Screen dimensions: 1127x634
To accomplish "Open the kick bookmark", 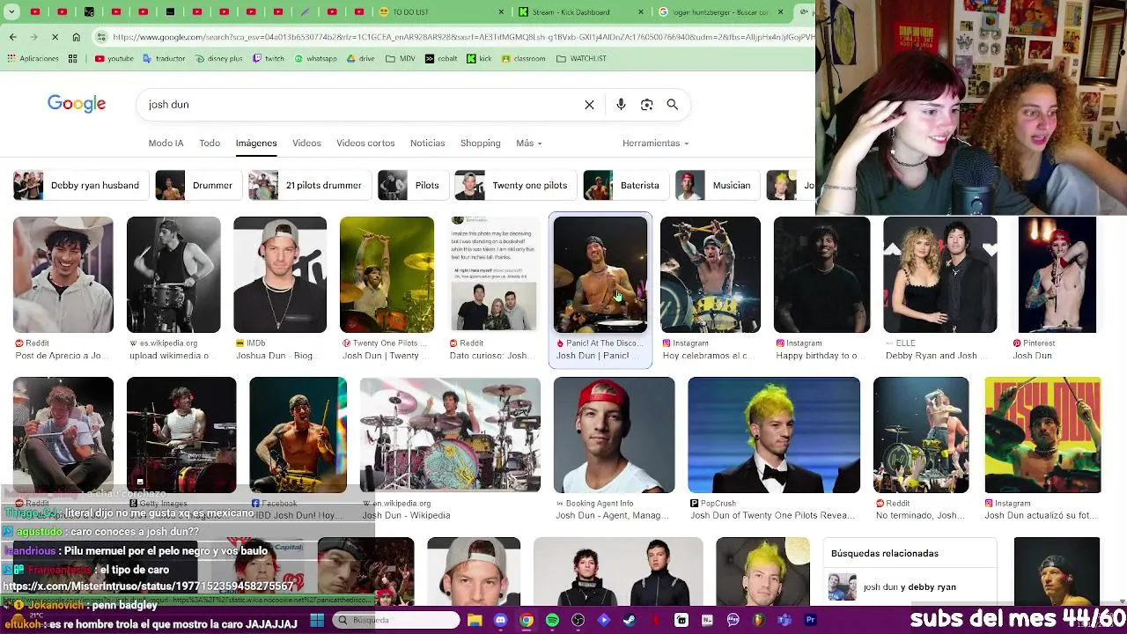I will (479, 59).
